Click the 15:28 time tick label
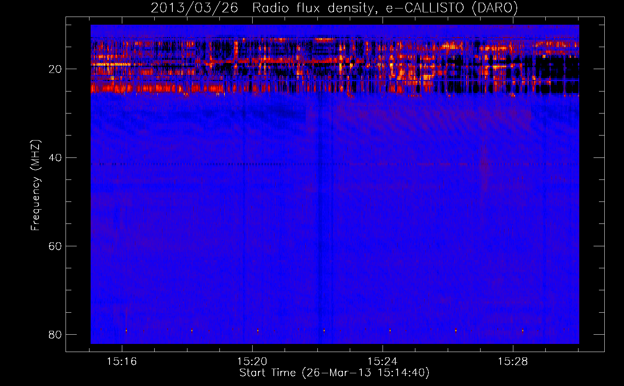Viewport: 624px width, 386px height. (513, 362)
